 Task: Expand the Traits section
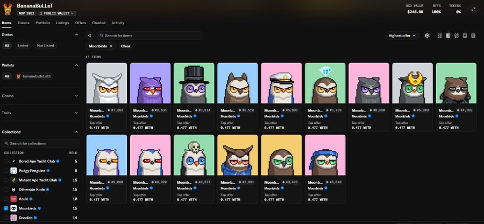pos(76,113)
